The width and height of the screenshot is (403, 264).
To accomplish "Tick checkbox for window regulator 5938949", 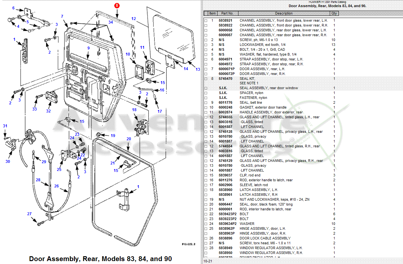I will coord(206,248).
